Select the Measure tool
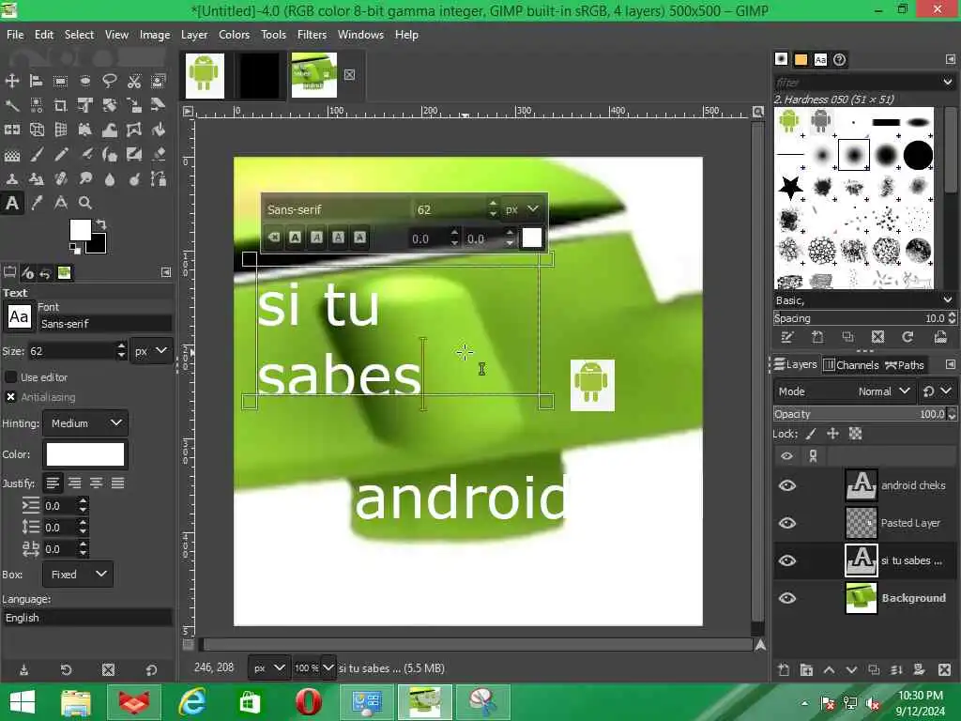The height and width of the screenshot is (721, 961). (x=60, y=203)
